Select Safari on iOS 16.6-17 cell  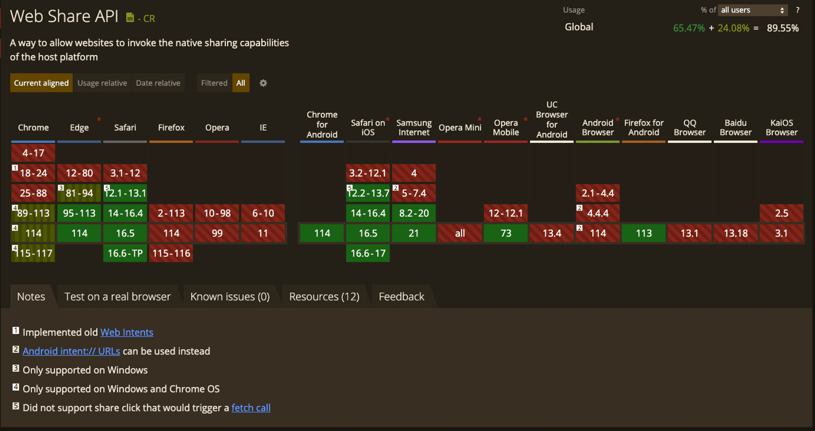(368, 253)
